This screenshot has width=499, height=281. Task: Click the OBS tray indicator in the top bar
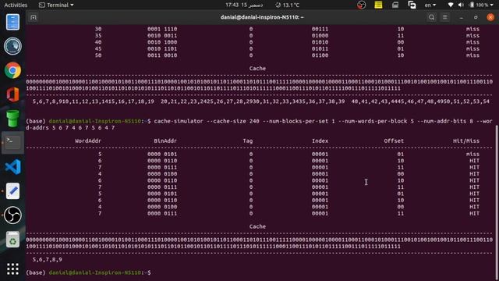(x=361, y=5)
